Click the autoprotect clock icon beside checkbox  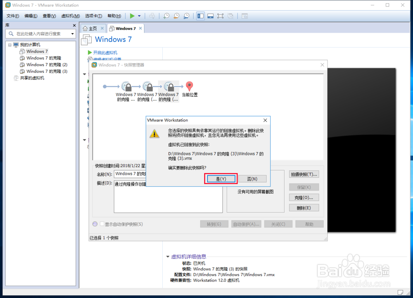(95, 224)
